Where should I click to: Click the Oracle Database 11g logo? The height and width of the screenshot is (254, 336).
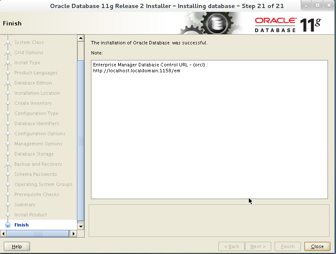click(x=288, y=25)
